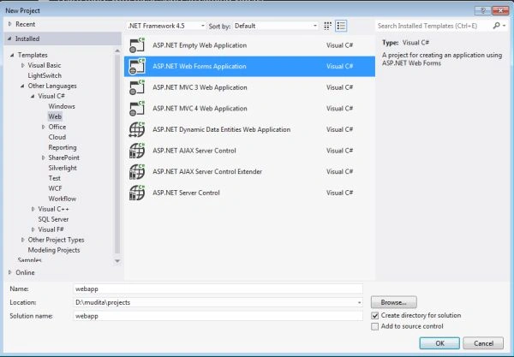Screen dimensions: 514x357
Task: Click the Search Installed Templates box
Action: click(x=433, y=26)
